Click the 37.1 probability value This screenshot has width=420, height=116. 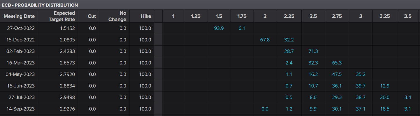tap(361, 109)
